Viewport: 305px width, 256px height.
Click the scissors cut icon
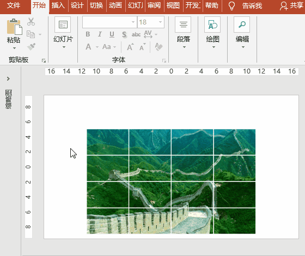[x=31, y=22]
